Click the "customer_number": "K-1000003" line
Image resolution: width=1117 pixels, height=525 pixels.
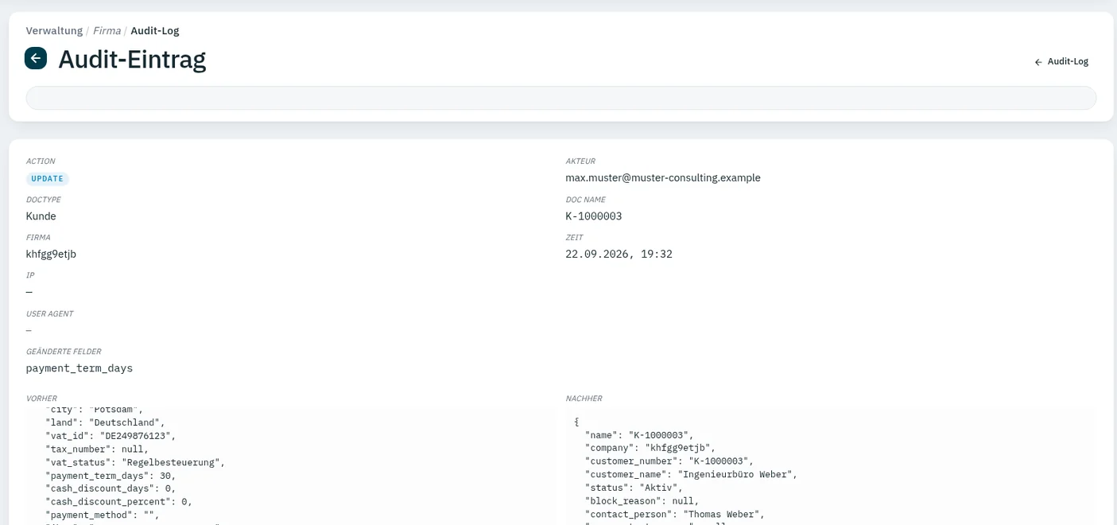(x=669, y=461)
